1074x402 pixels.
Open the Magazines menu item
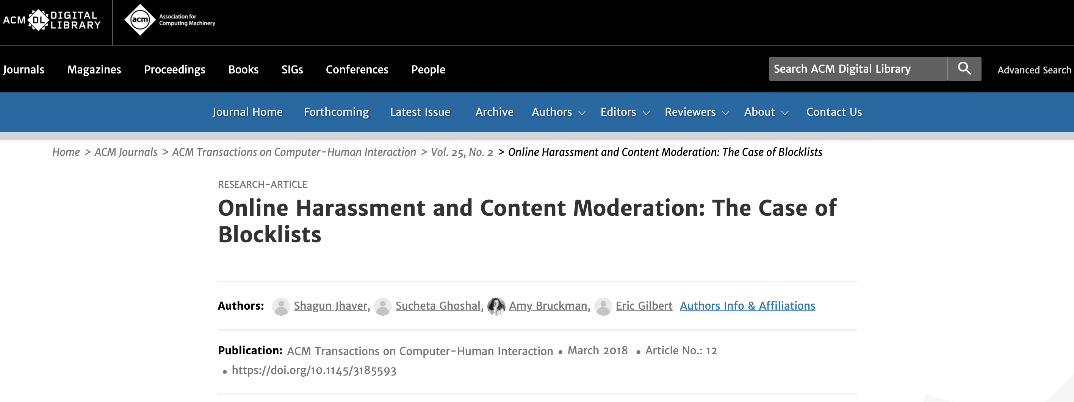click(x=94, y=69)
